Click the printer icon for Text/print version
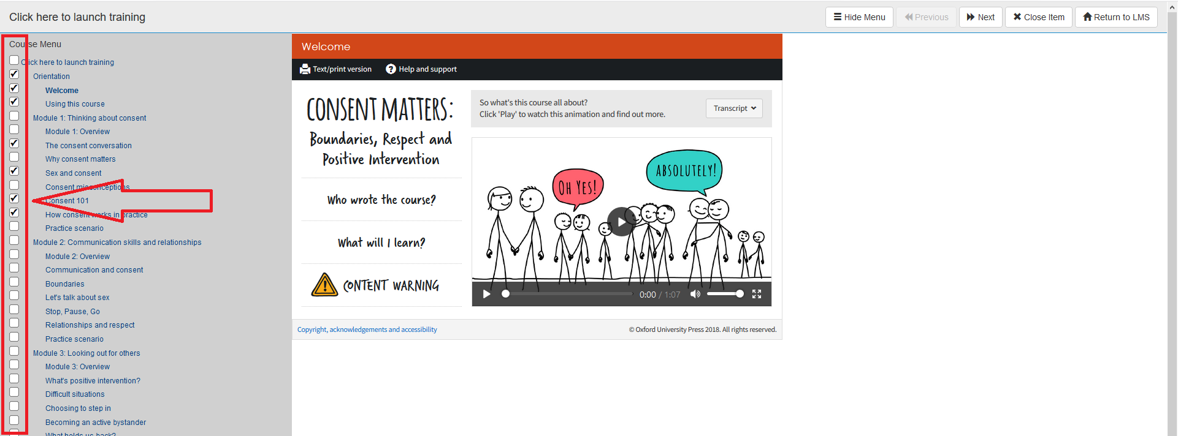The height and width of the screenshot is (436, 1178). pos(305,69)
